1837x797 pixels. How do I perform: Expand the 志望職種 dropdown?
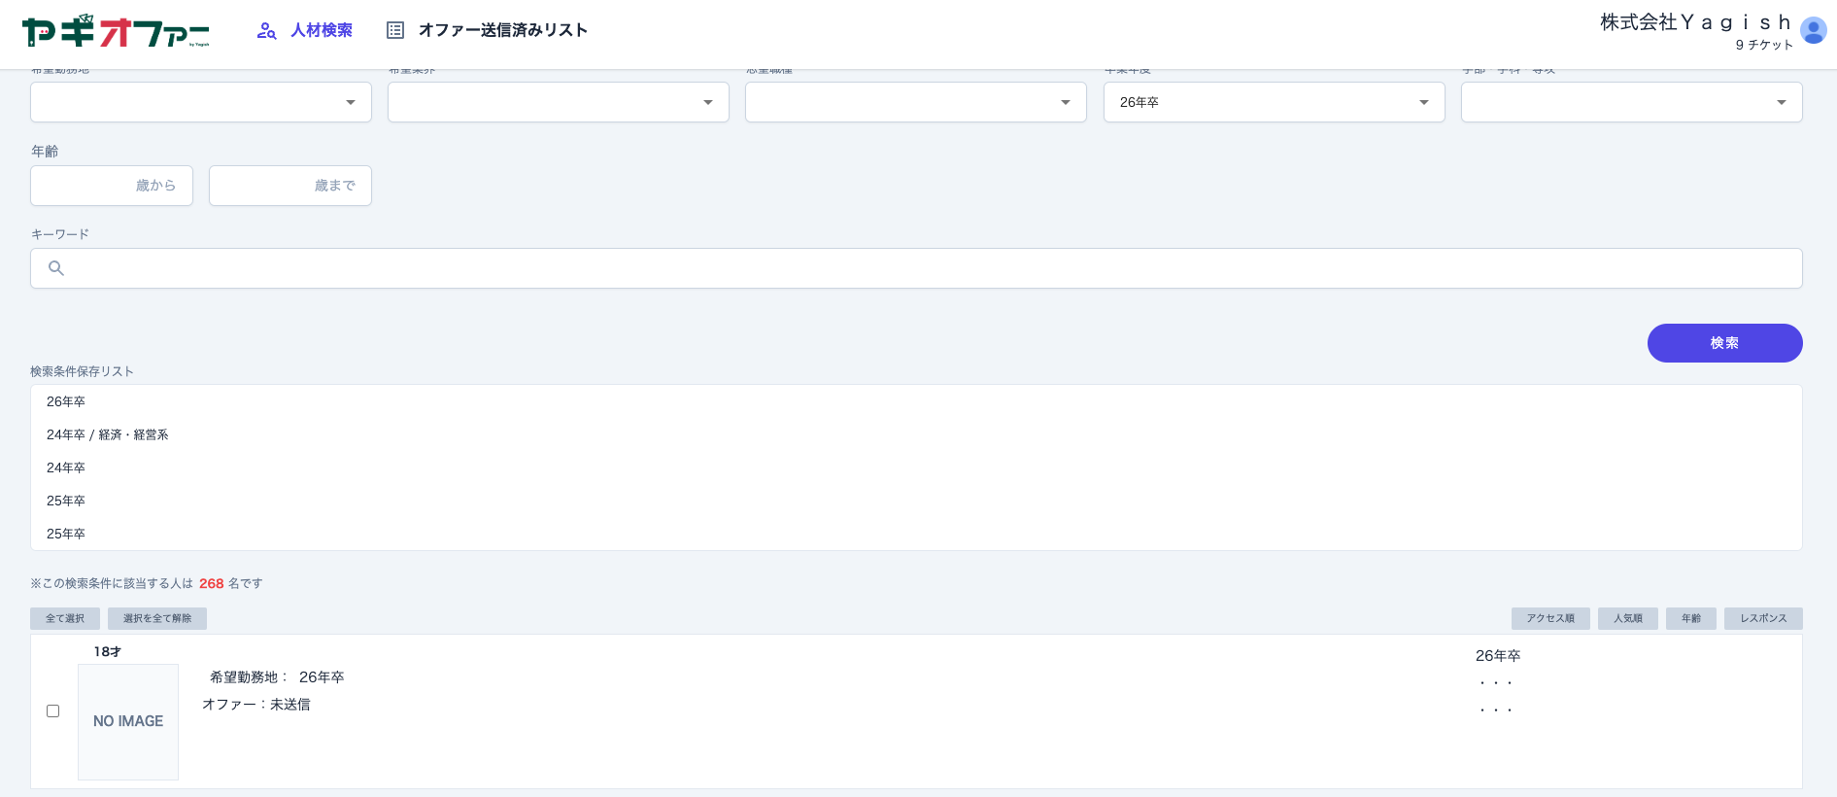click(916, 102)
